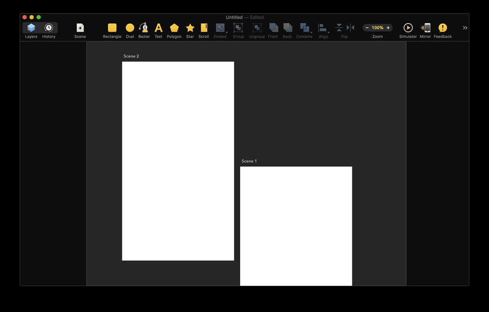Toggle the Layers panel
The width and height of the screenshot is (489, 312).
point(31,28)
